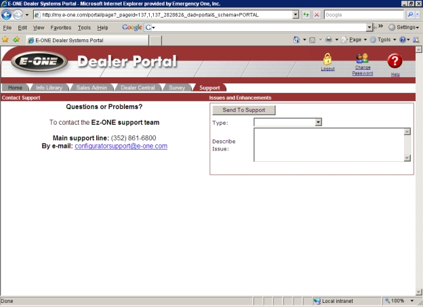The image size is (423, 307).
Task: Open Favorites Center star icon
Action: click(x=5, y=40)
